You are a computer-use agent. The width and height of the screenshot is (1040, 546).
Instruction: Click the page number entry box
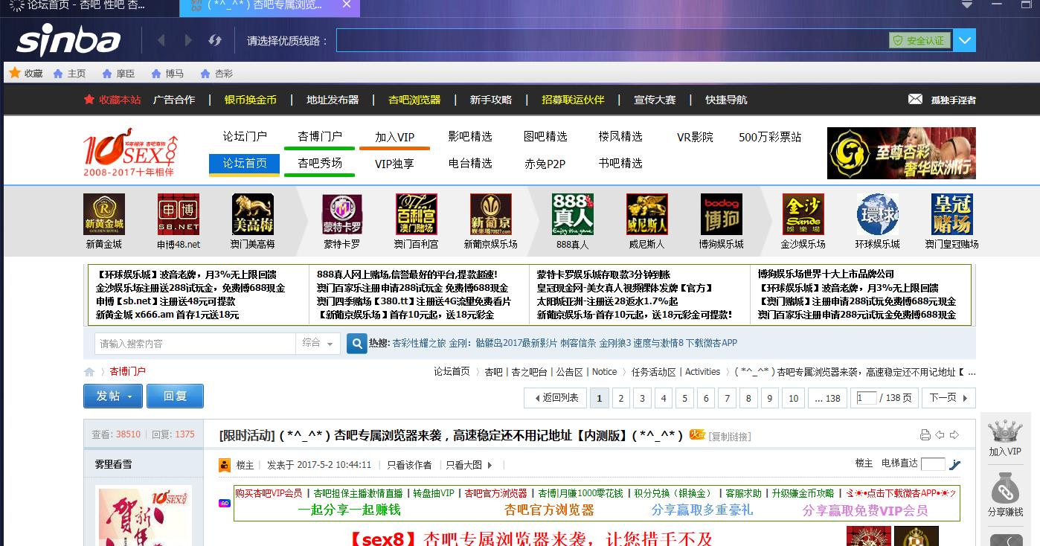tap(867, 398)
